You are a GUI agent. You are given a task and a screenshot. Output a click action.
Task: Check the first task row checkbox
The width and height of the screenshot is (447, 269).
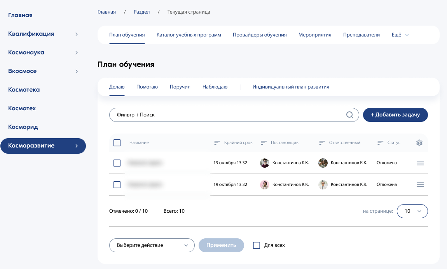point(117,163)
